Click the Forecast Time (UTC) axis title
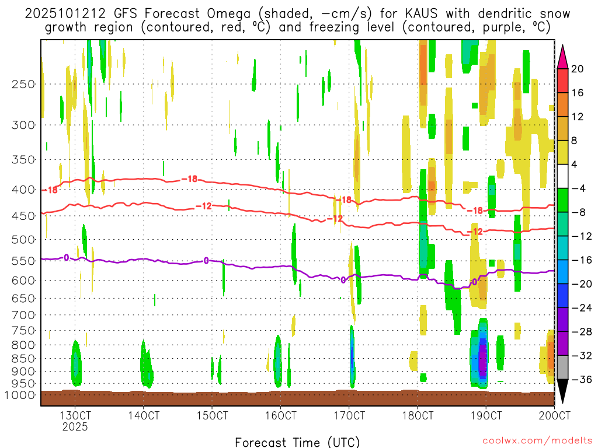The image size is (598, 448). (297, 442)
